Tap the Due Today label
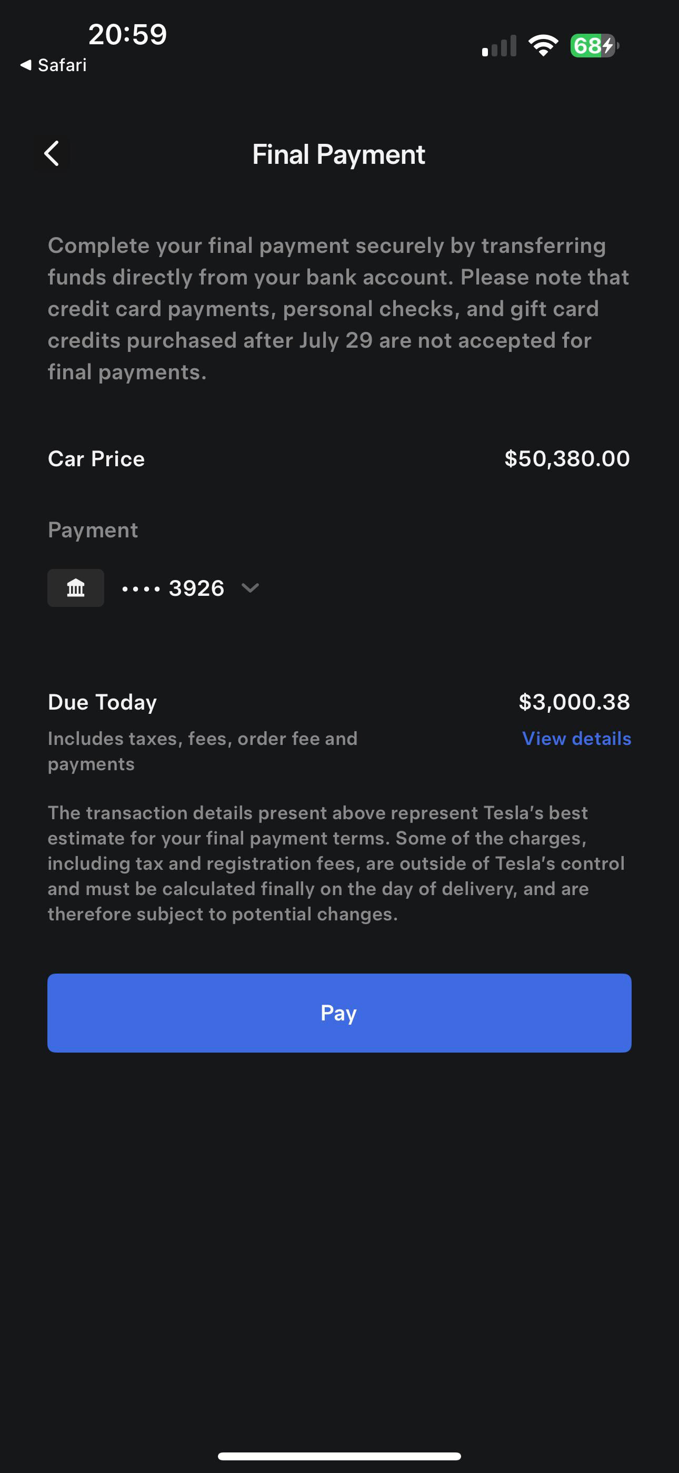The image size is (679, 1473). tap(102, 702)
